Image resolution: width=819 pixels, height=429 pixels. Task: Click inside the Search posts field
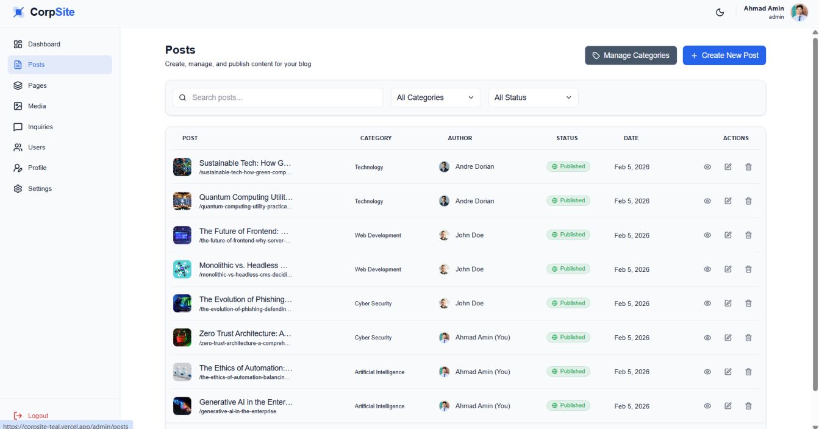tap(277, 97)
